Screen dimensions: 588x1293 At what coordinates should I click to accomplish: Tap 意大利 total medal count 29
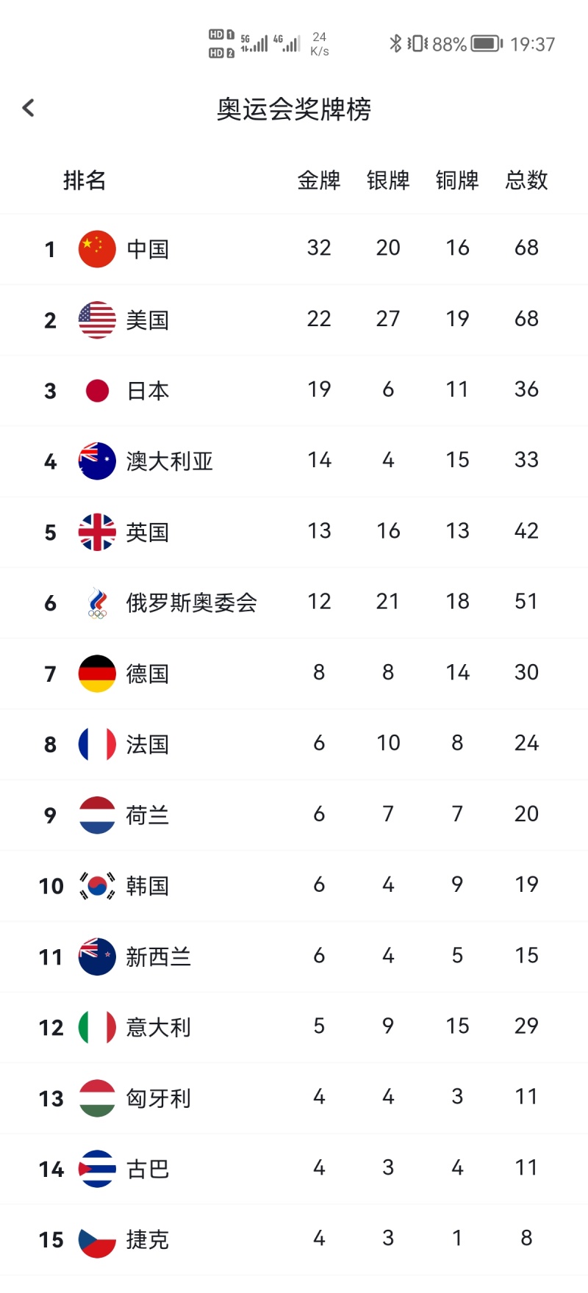[526, 1026]
